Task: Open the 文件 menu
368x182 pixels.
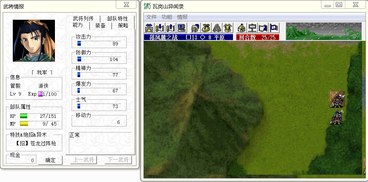Action: (x=151, y=17)
